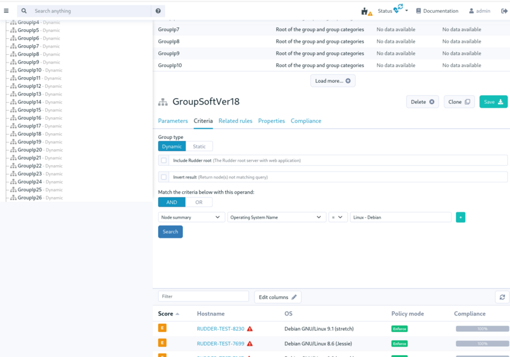510x357 pixels.
Task: Select the AND operand
Action: (171, 202)
